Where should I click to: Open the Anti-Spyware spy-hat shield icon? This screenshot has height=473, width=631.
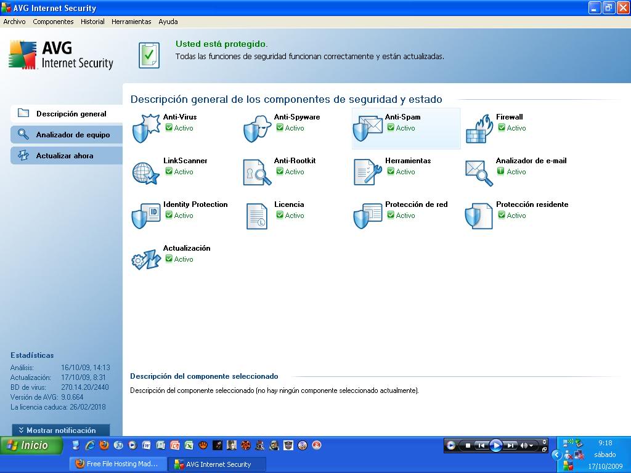[258, 129]
